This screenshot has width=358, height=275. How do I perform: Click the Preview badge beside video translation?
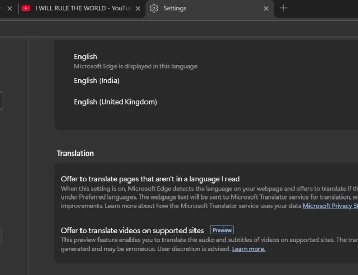tap(222, 230)
